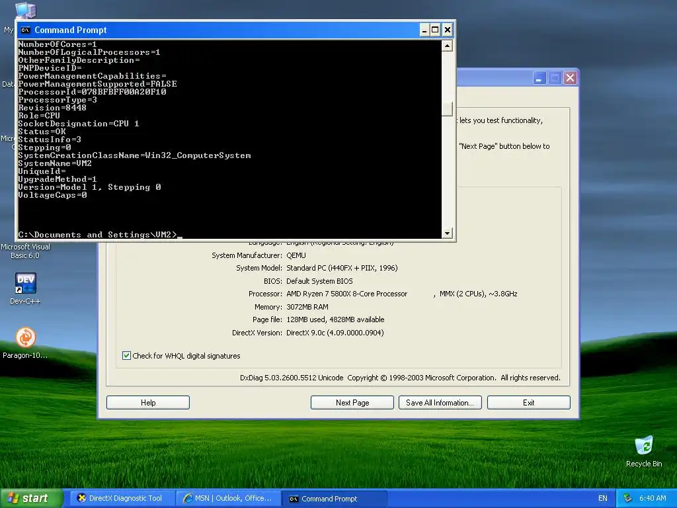The height and width of the screenshot is (508, 677).
Task: Click the Next Page button
Action: 352,403
